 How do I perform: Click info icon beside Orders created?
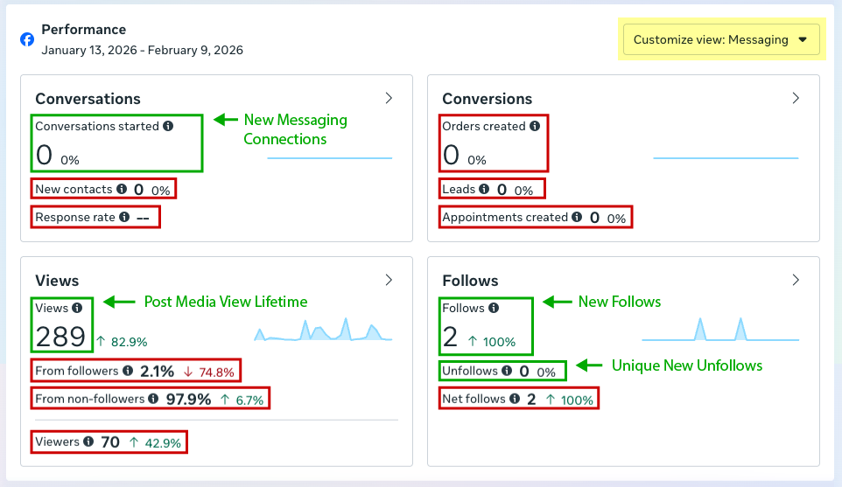point(535,126)
